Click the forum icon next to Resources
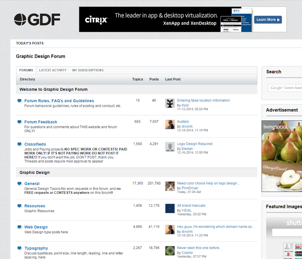Image resolution: width=302 pixels, height=259 pixels. (20, 206)
